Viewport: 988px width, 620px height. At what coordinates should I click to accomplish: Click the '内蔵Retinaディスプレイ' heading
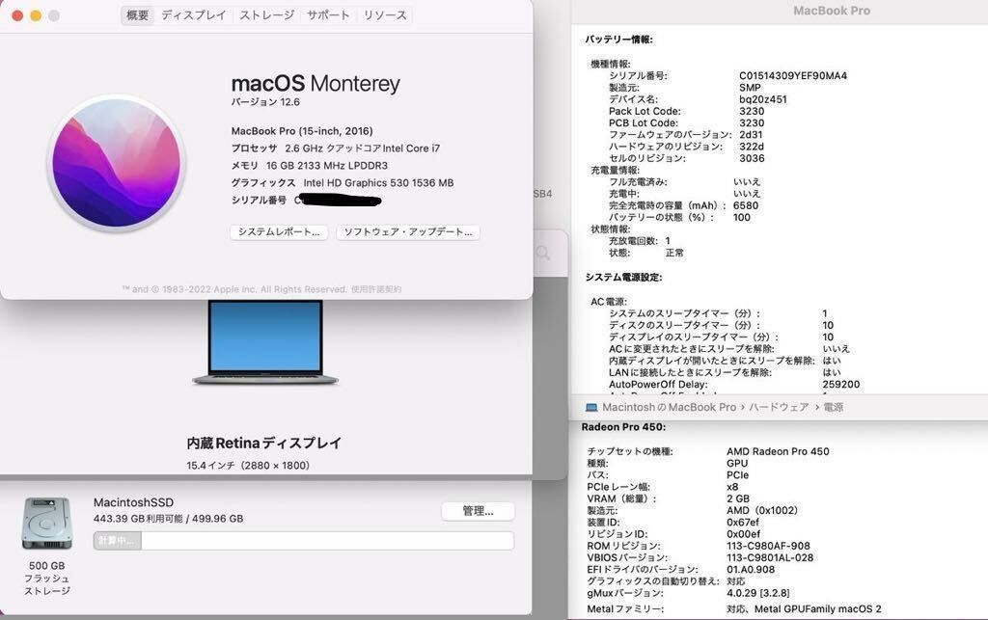tap(264, 444)
